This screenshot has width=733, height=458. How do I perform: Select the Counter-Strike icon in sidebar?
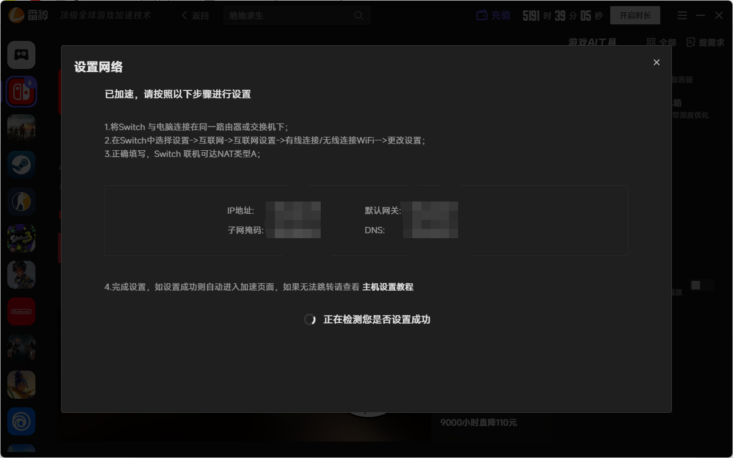point(21,202)
